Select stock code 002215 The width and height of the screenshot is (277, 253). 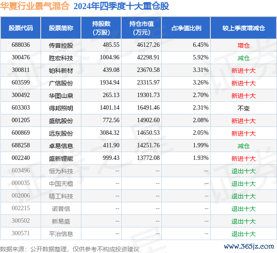(21, 208)
